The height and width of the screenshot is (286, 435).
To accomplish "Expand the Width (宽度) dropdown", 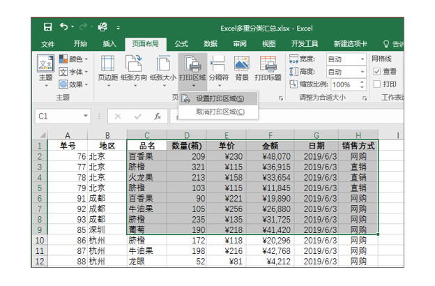I will tap(362, 59).
